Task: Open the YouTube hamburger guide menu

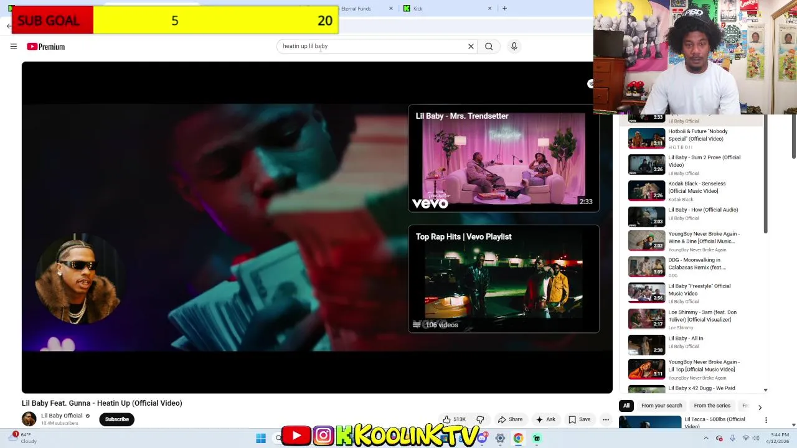Action: pos(13,46)
